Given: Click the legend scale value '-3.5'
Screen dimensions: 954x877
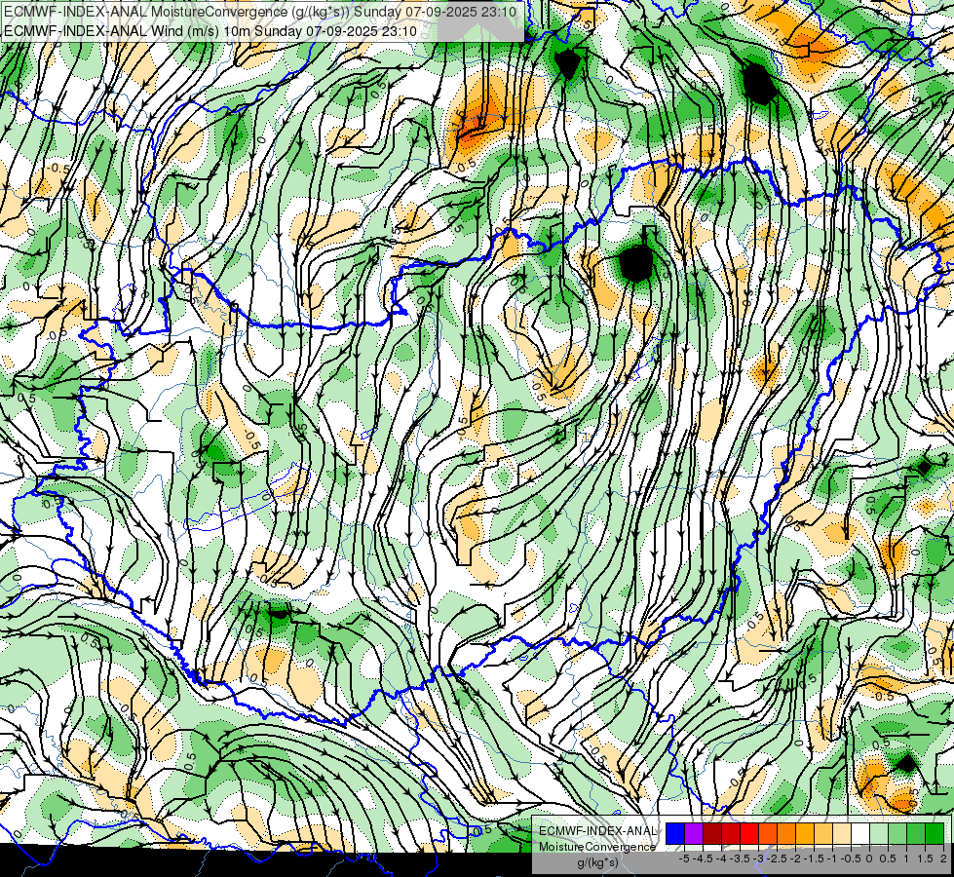Looking at the screenshot, I should (x=740, y=858).
